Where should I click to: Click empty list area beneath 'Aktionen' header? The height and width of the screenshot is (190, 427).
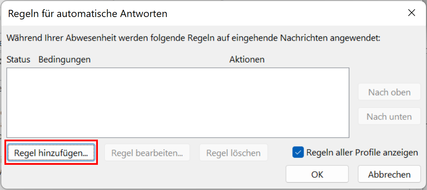[x=247, y=102]
